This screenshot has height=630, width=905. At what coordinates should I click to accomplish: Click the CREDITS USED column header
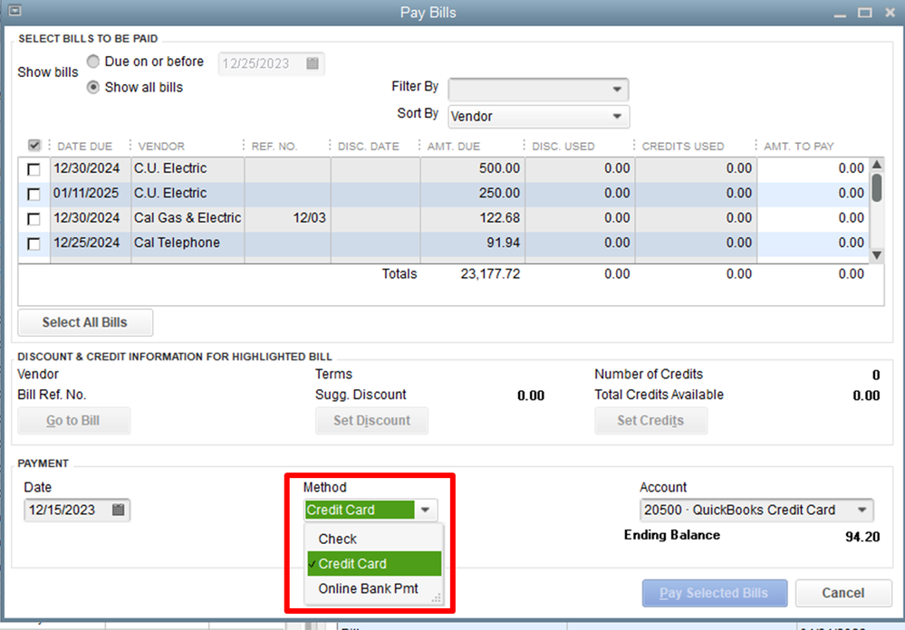coord(683,147)
